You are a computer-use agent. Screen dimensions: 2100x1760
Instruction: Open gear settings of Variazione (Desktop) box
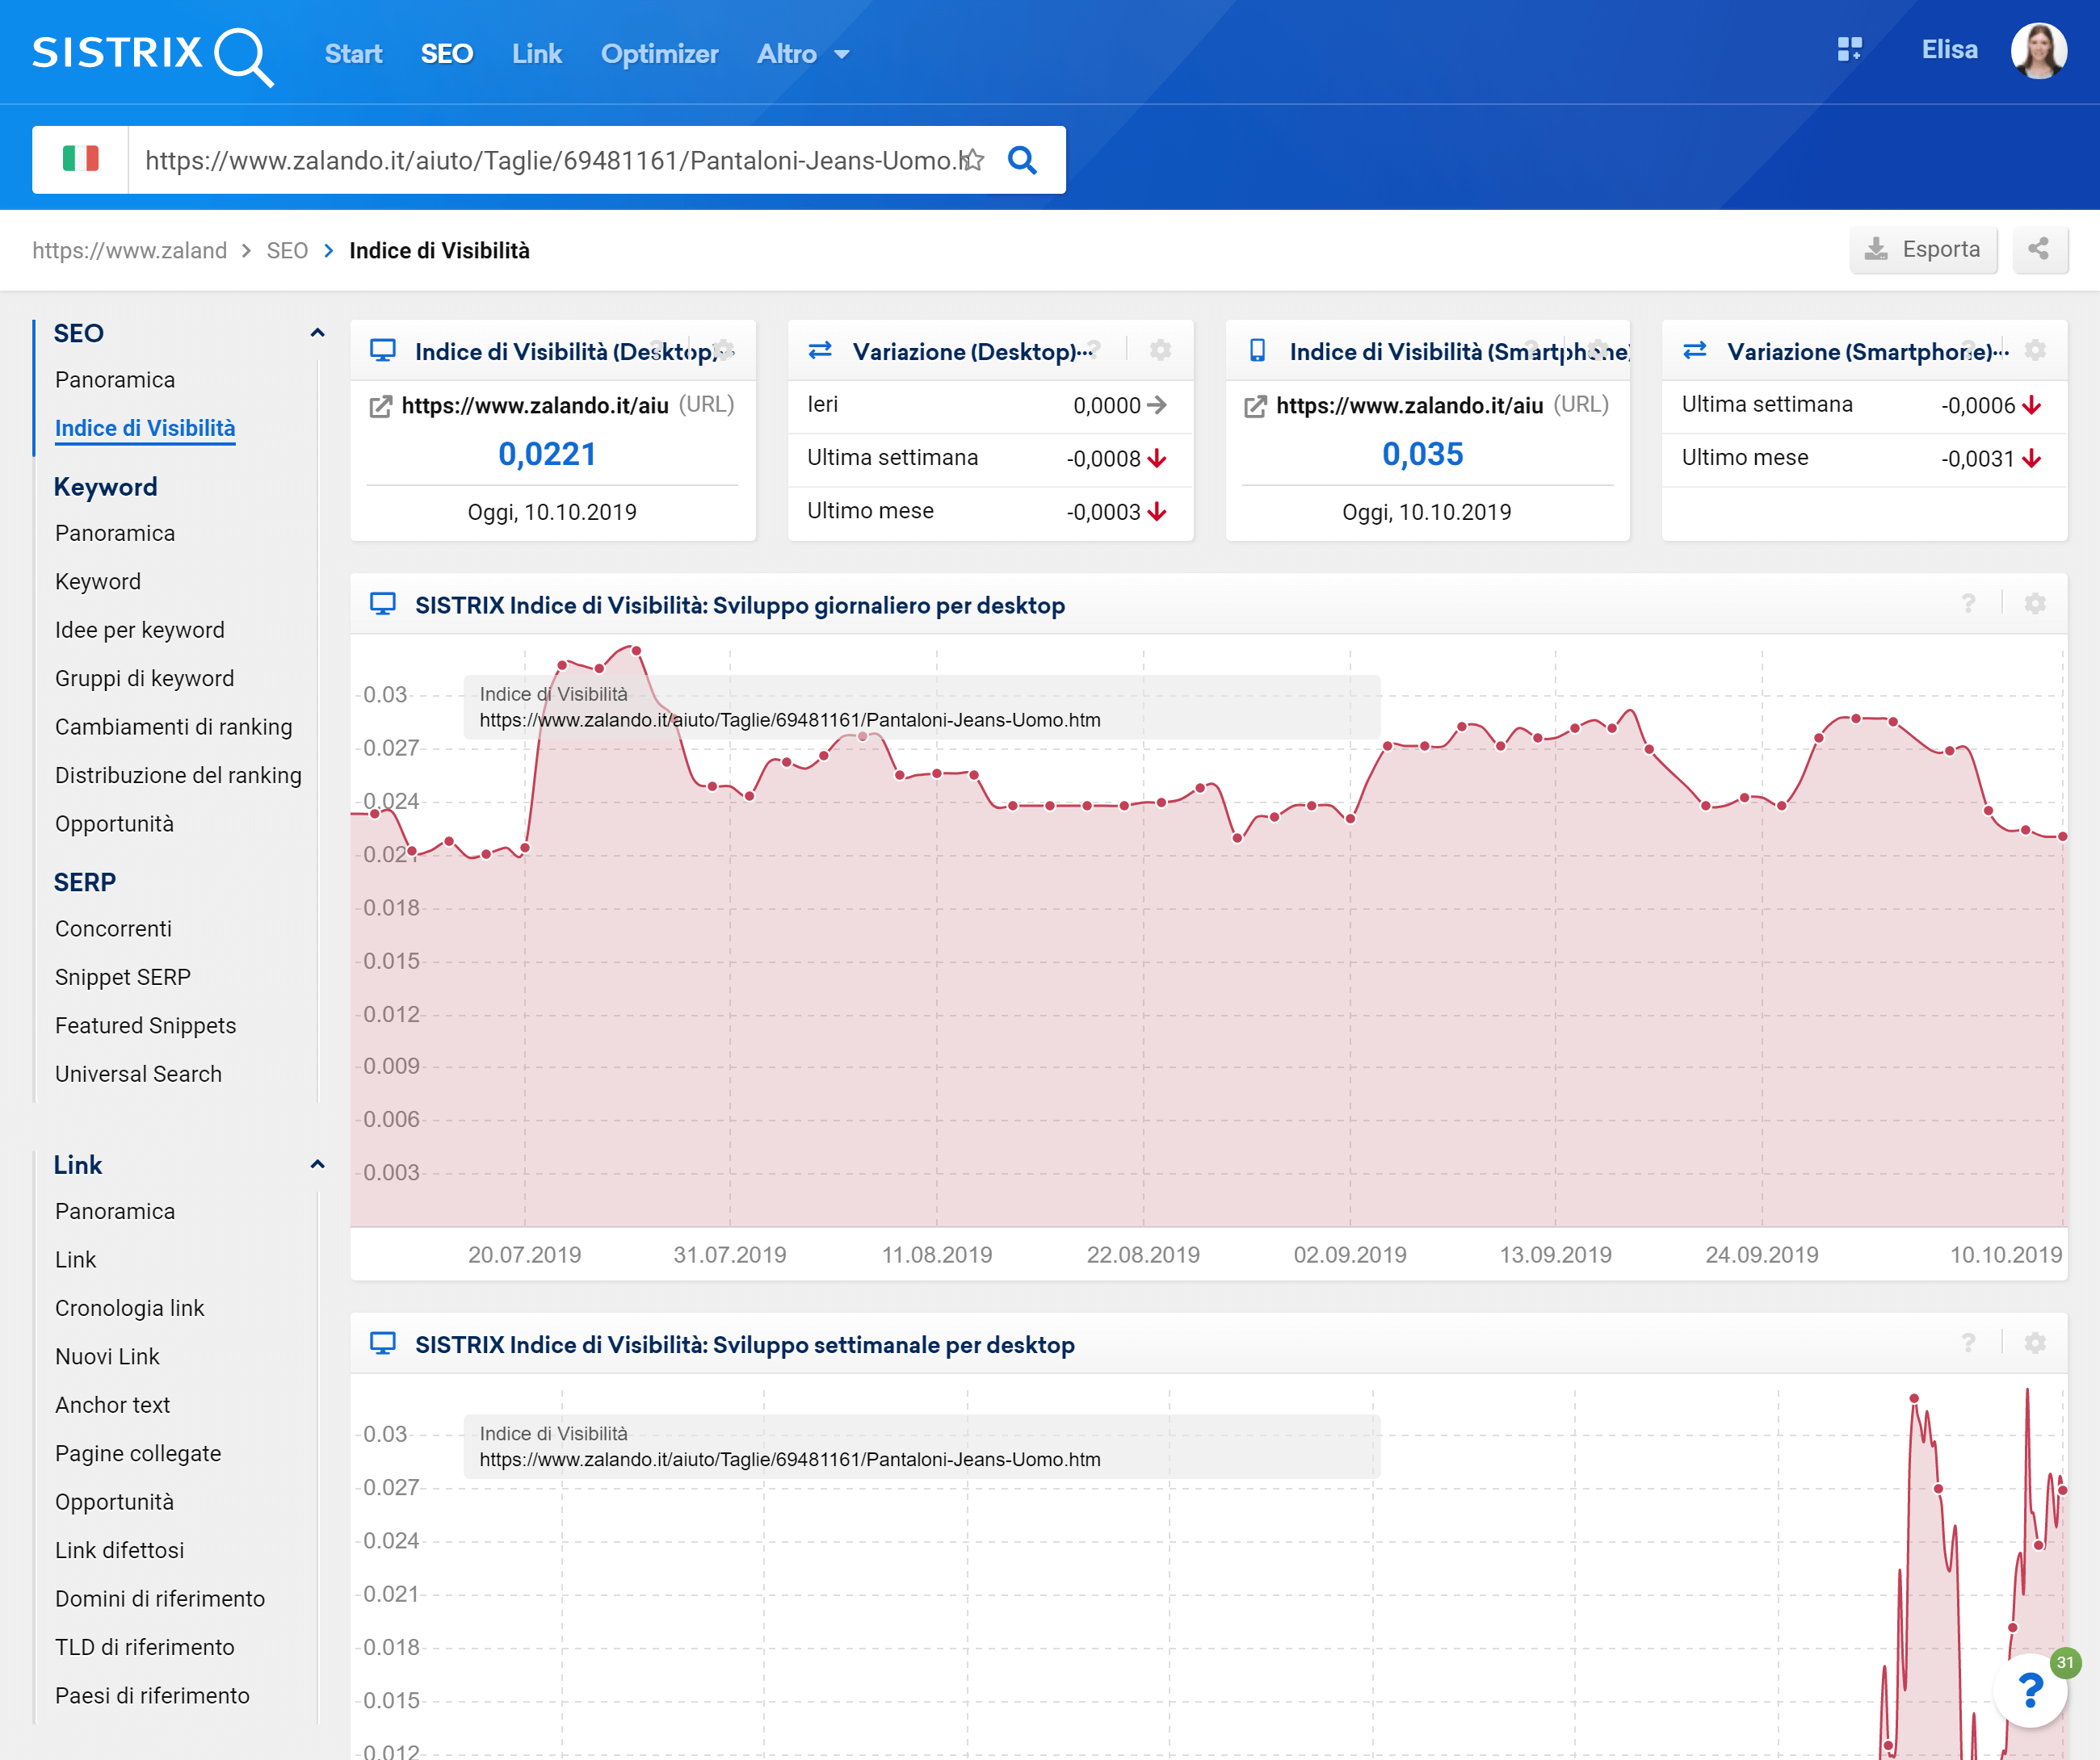point(1160,350)
